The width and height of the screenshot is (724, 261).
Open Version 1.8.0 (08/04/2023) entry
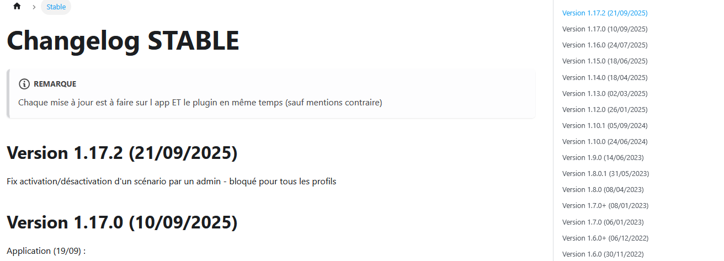603,189
